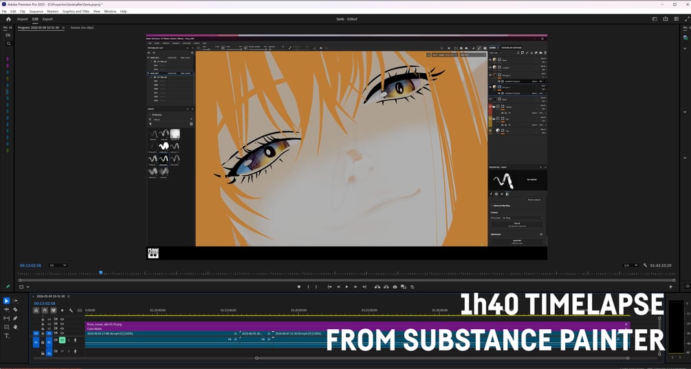
Task: Go to the Home screen icon
Action: 8,19
